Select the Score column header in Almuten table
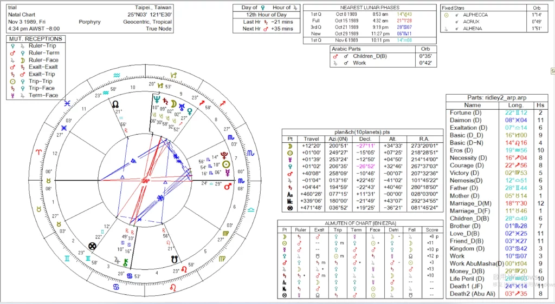This screenshot has width=555, height=304. tap(431, 229)
